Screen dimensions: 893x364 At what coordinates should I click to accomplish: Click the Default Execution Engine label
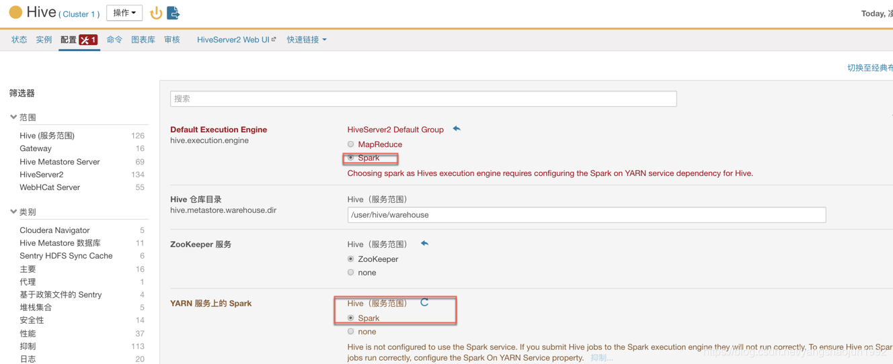point(219,130)
